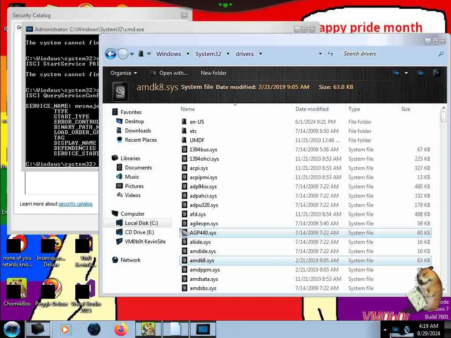Viewport: 451px width, 338px height.
Task: Click the amdk8.sys details pane thumbnail
Action: click(x=120, y=91)
